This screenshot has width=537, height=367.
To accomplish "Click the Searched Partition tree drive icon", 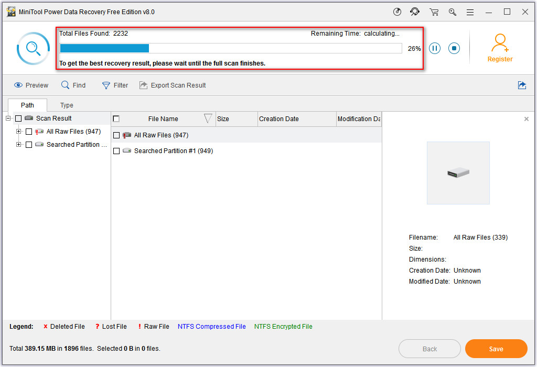I will point(39,144).
